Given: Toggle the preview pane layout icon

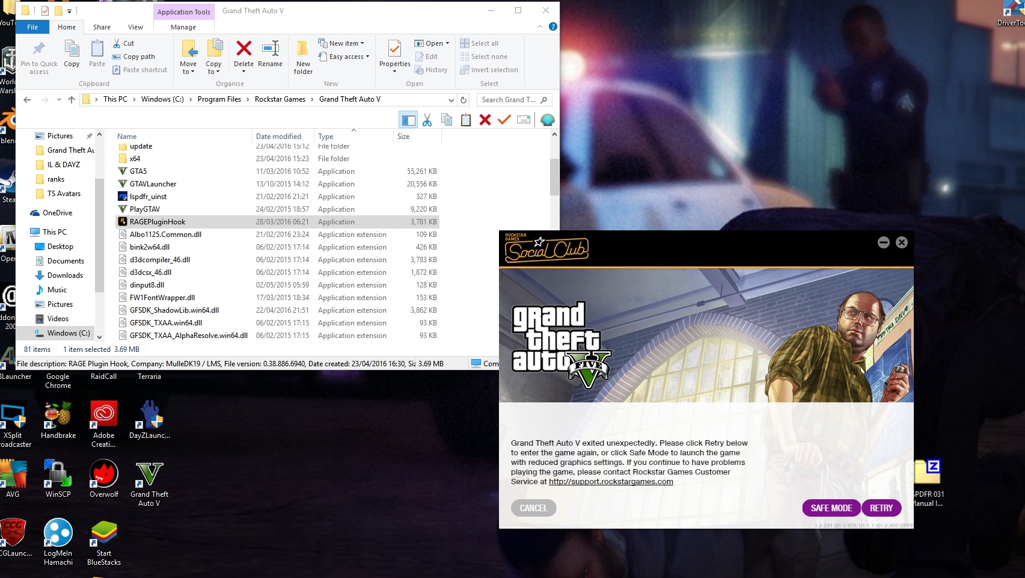Looking at the screenshot, I should click(x=408, y=120).
